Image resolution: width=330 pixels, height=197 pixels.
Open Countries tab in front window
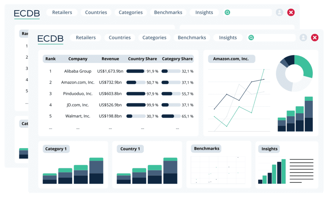tap(120, 38)
